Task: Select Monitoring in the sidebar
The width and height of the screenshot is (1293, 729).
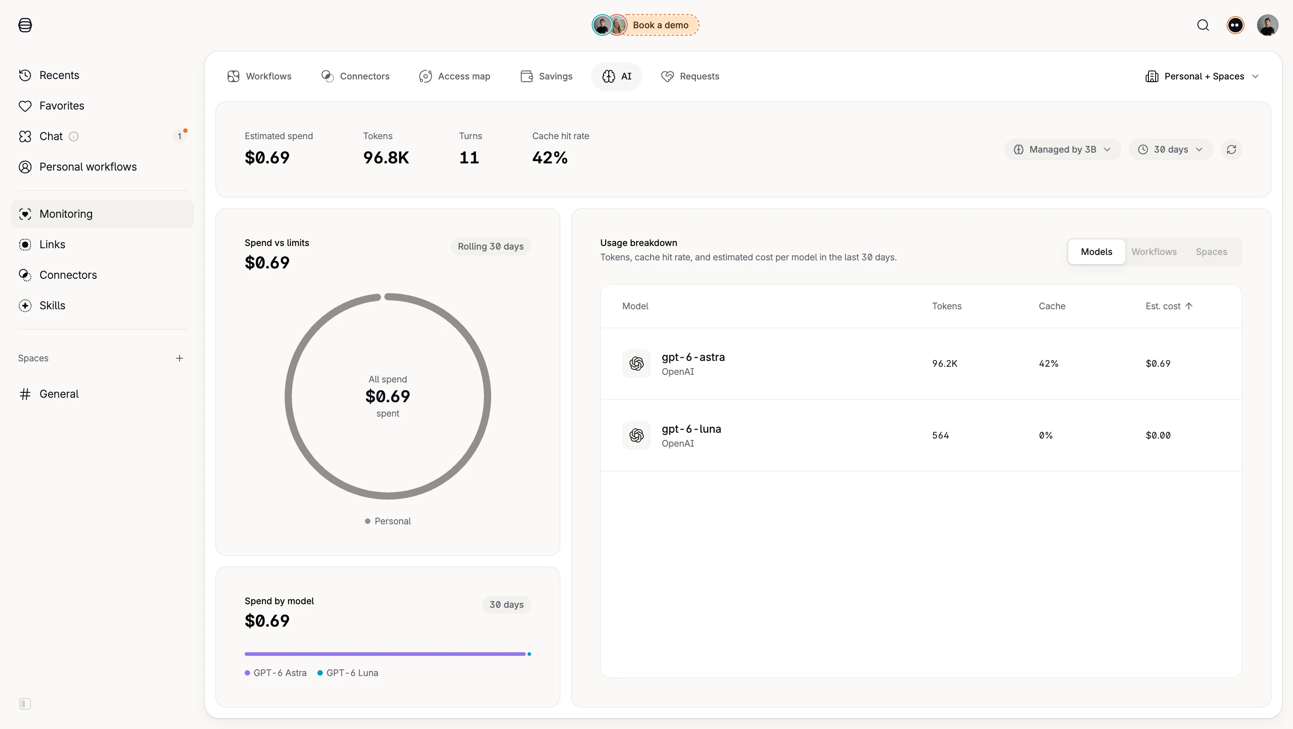Action: (102, 214)
